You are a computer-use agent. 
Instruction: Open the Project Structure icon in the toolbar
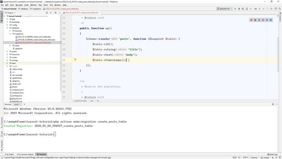pos(276,9)
